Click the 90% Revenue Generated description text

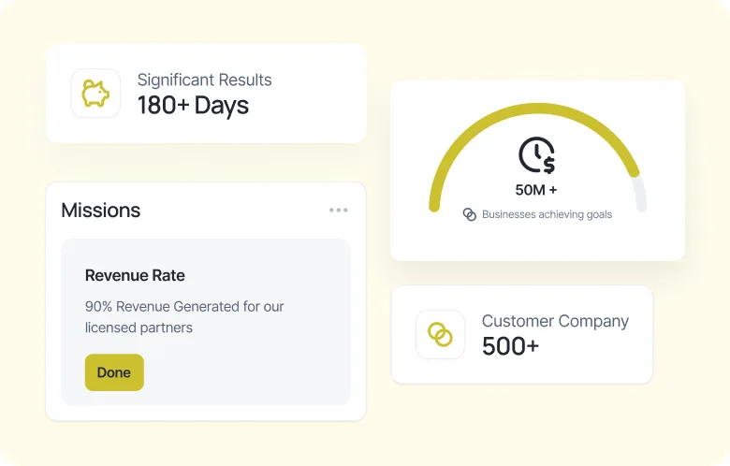tap(184, 307)
